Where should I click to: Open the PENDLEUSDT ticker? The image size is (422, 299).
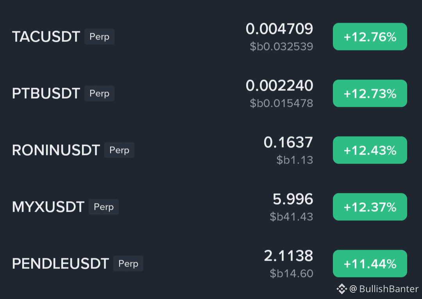[60, 263]
